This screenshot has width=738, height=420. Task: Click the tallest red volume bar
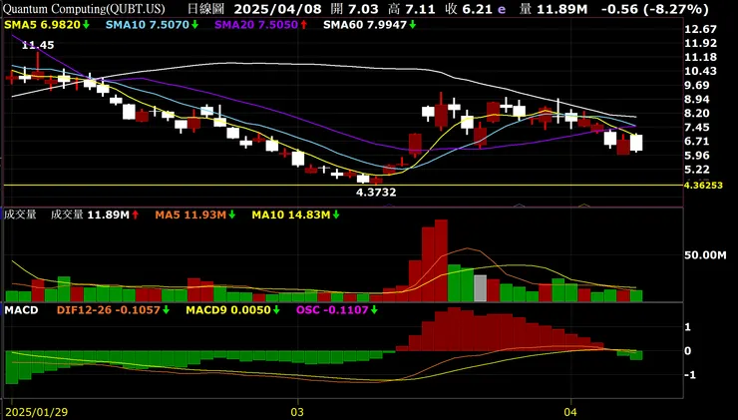coord(441,260)
